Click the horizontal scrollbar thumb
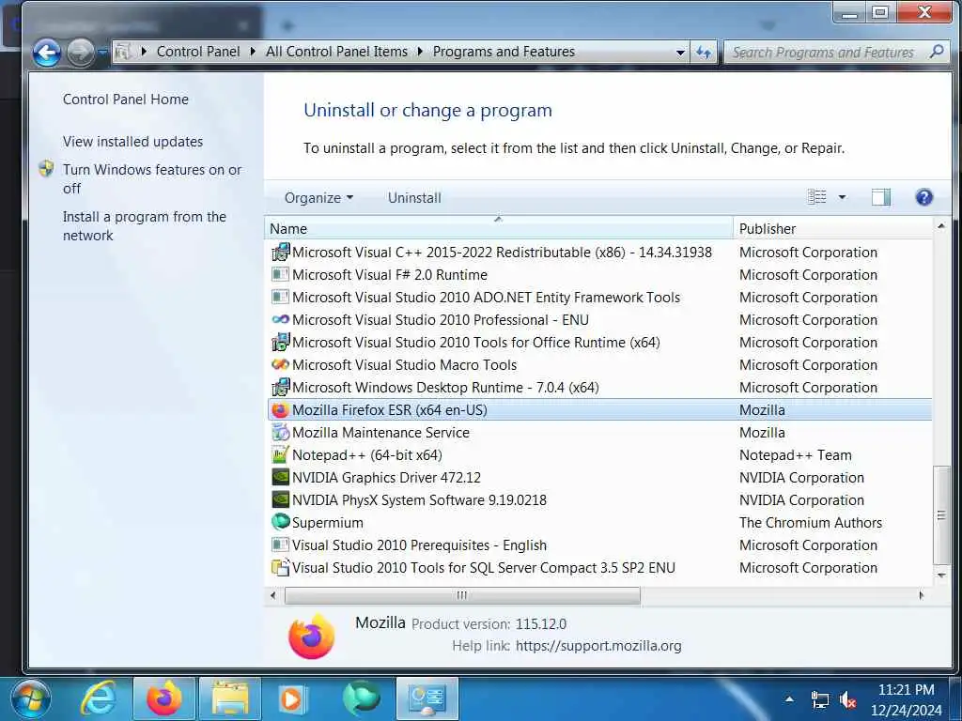962x721 pixels. 462,594
